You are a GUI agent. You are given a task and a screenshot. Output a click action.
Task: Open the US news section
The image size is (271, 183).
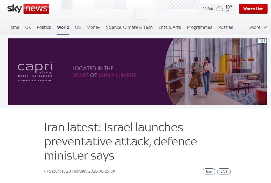(x=78, y=27)
